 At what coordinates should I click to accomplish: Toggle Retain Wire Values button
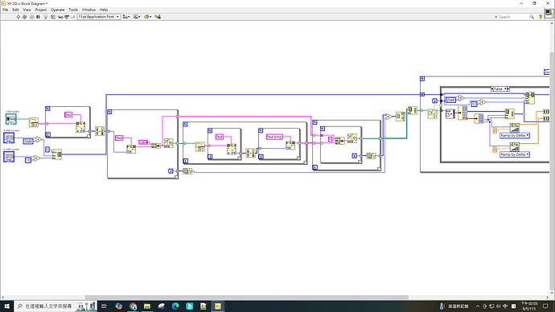[53, 17]
